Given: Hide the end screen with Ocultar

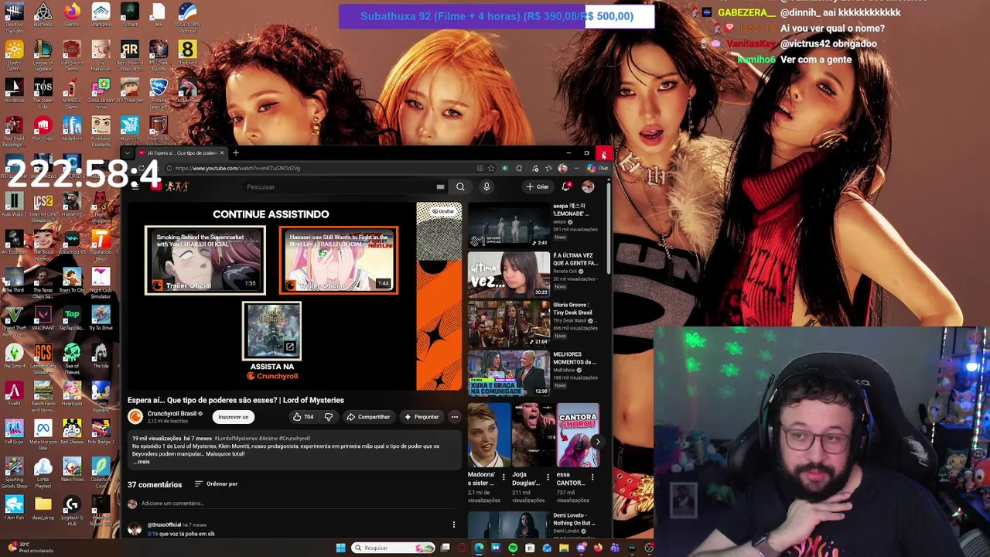Looking at the screenshot, I should [x=443, y=211].
